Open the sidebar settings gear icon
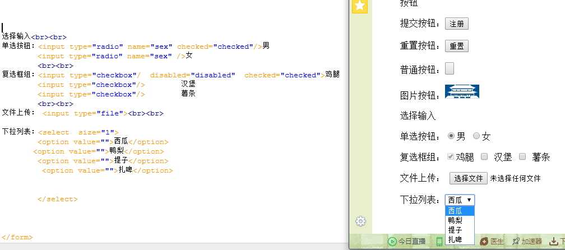This screenshot has height=250, width=565. [361, 221]
